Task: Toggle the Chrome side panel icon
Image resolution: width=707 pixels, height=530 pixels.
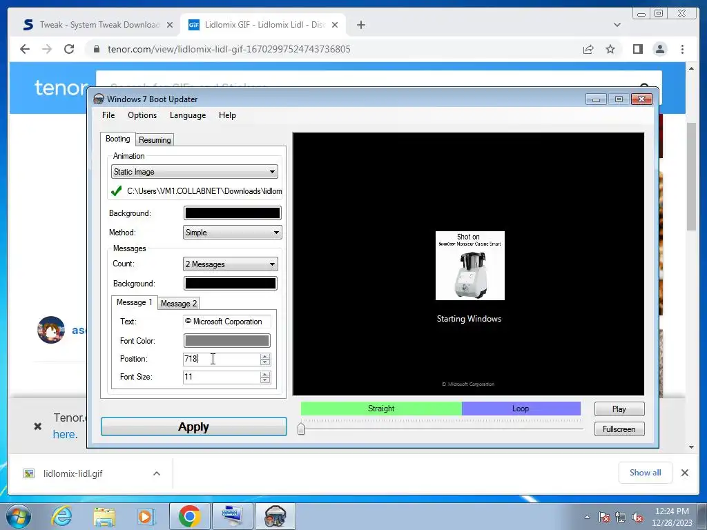Action: point(637,49)
